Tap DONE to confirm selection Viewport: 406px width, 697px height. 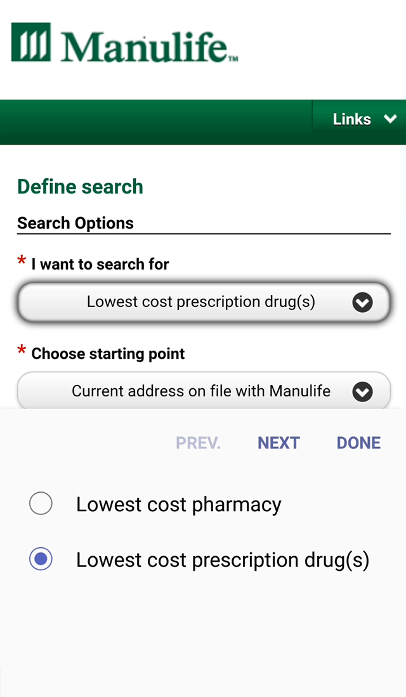click(358, 443)
